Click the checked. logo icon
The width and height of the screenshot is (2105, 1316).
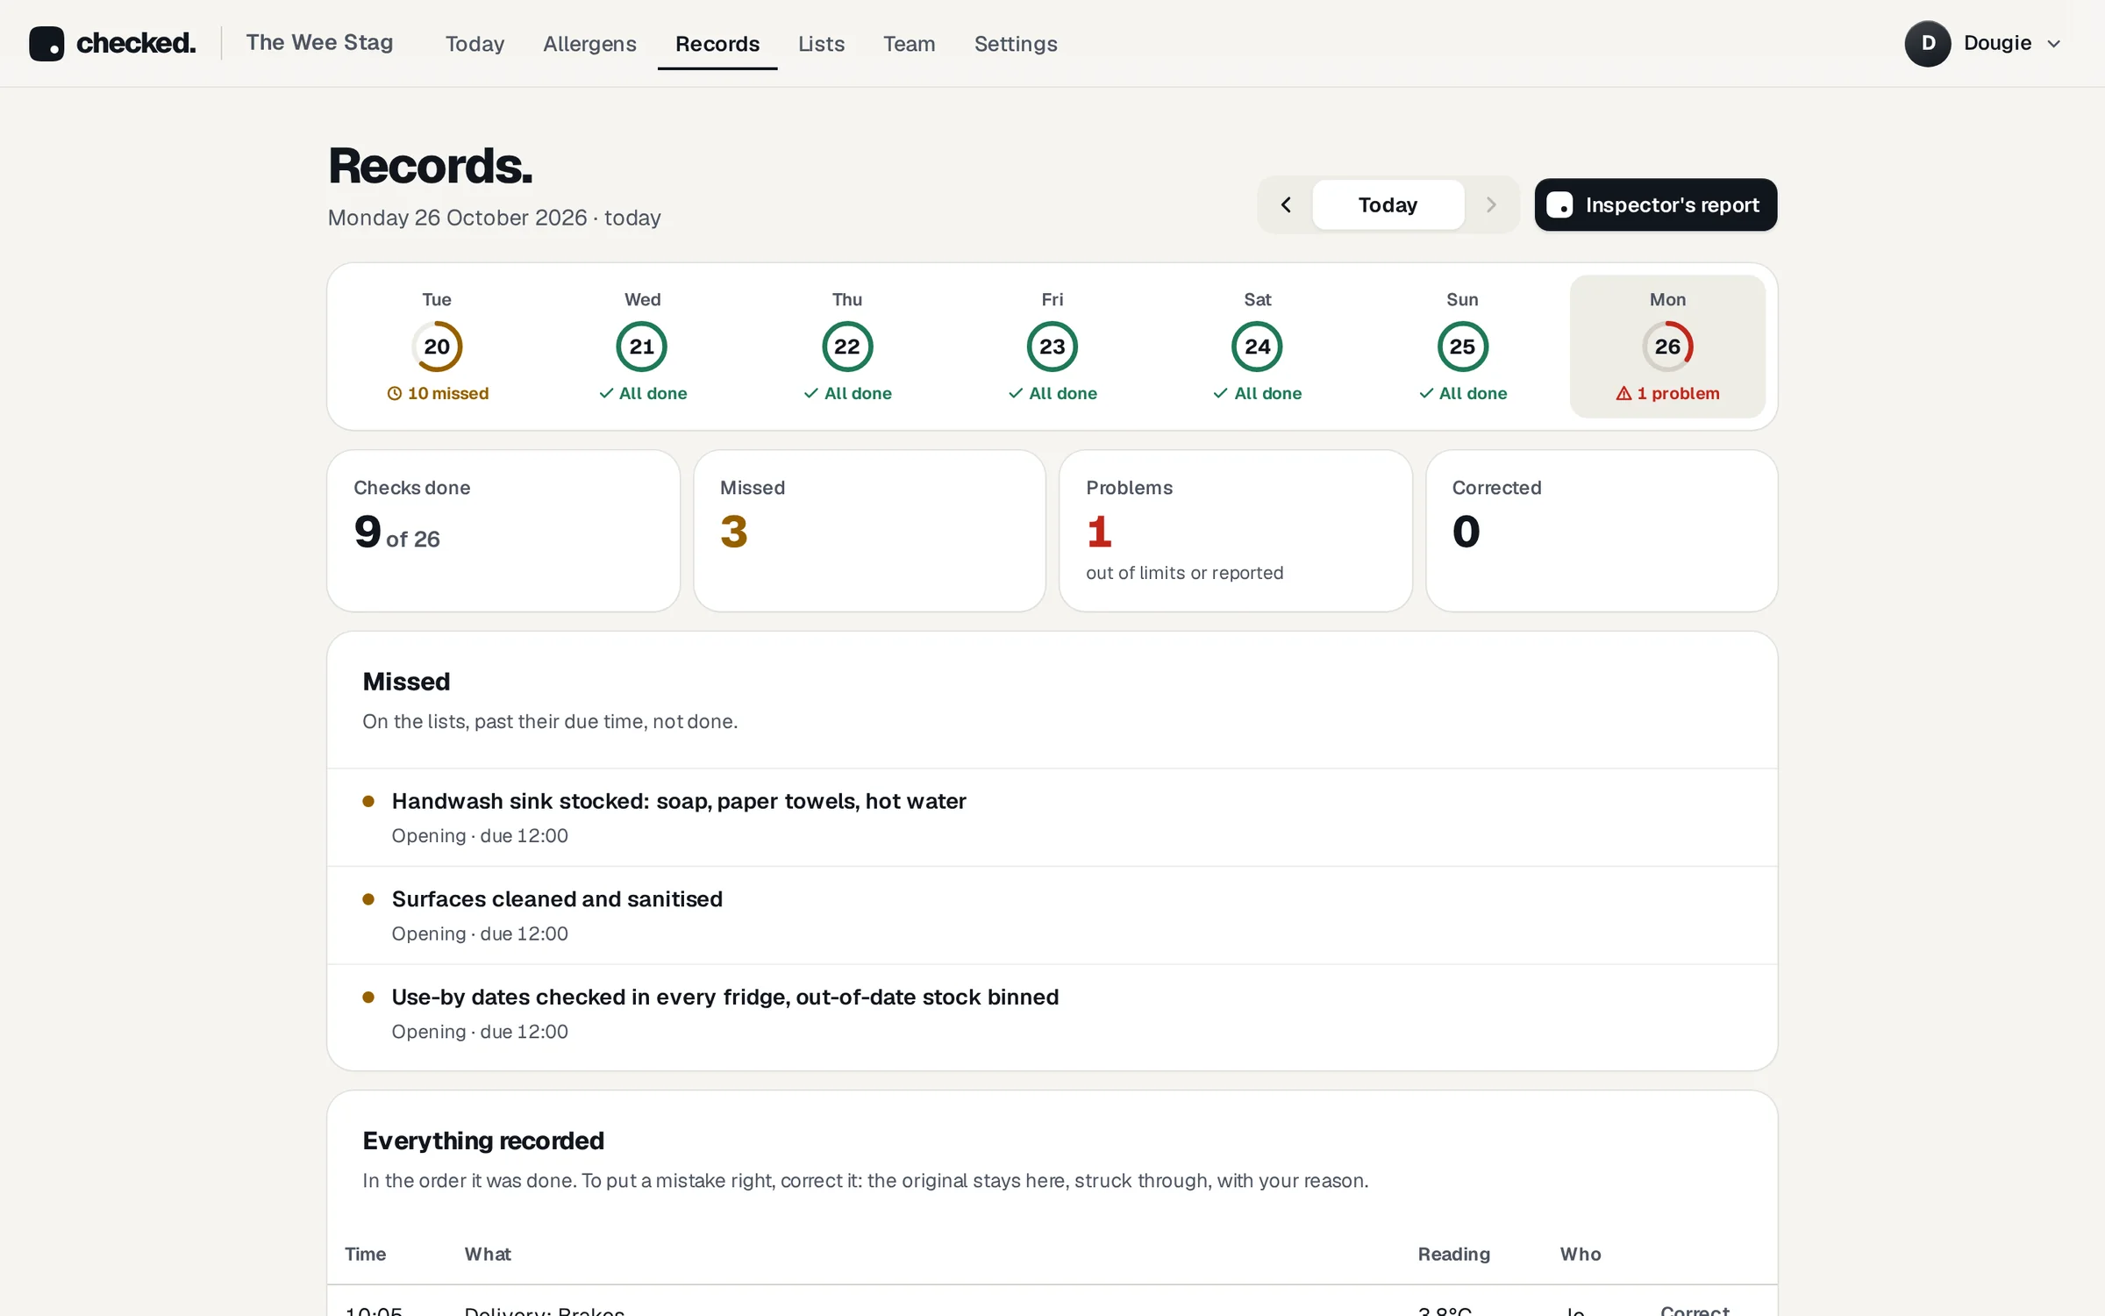coord(46,43)
